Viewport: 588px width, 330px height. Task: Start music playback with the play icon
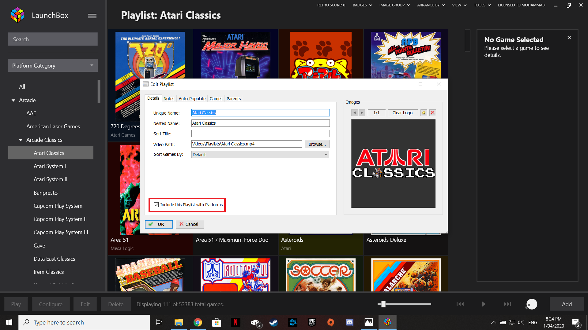click(x=483, y=304)
